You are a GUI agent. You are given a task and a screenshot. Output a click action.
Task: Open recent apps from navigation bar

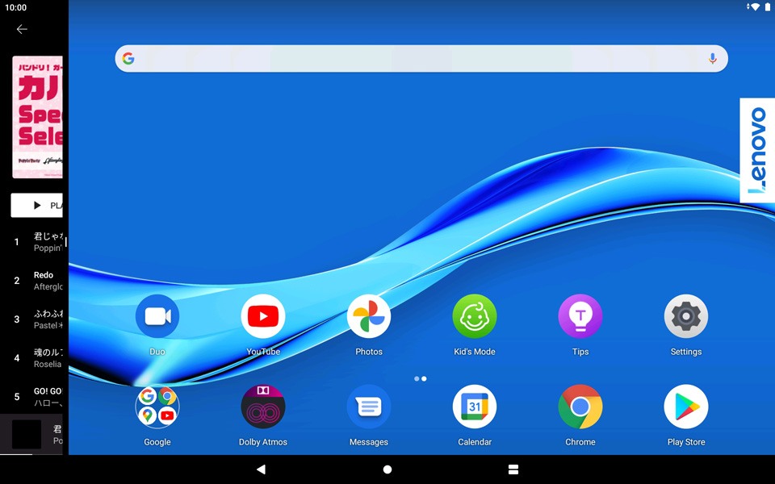pos(513,469)
